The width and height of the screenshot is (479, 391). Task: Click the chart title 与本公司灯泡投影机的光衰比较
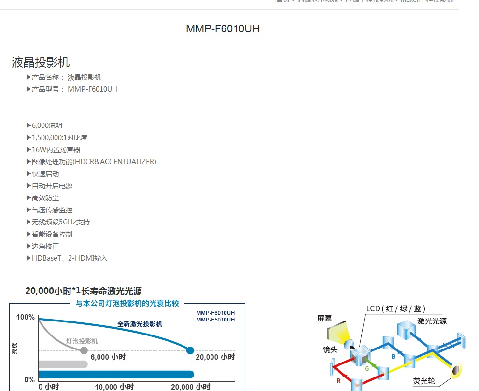coord(127,304)
